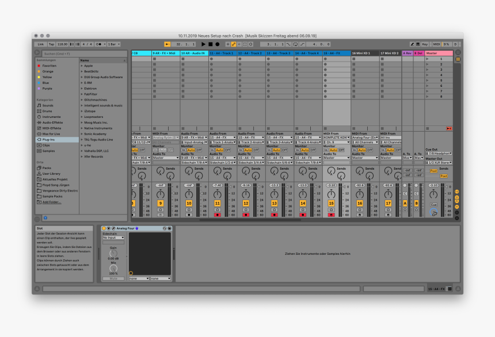Enable the Punch-Out switch

[x=302, y=44]
